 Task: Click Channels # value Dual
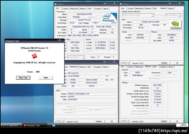click(169, 73)
